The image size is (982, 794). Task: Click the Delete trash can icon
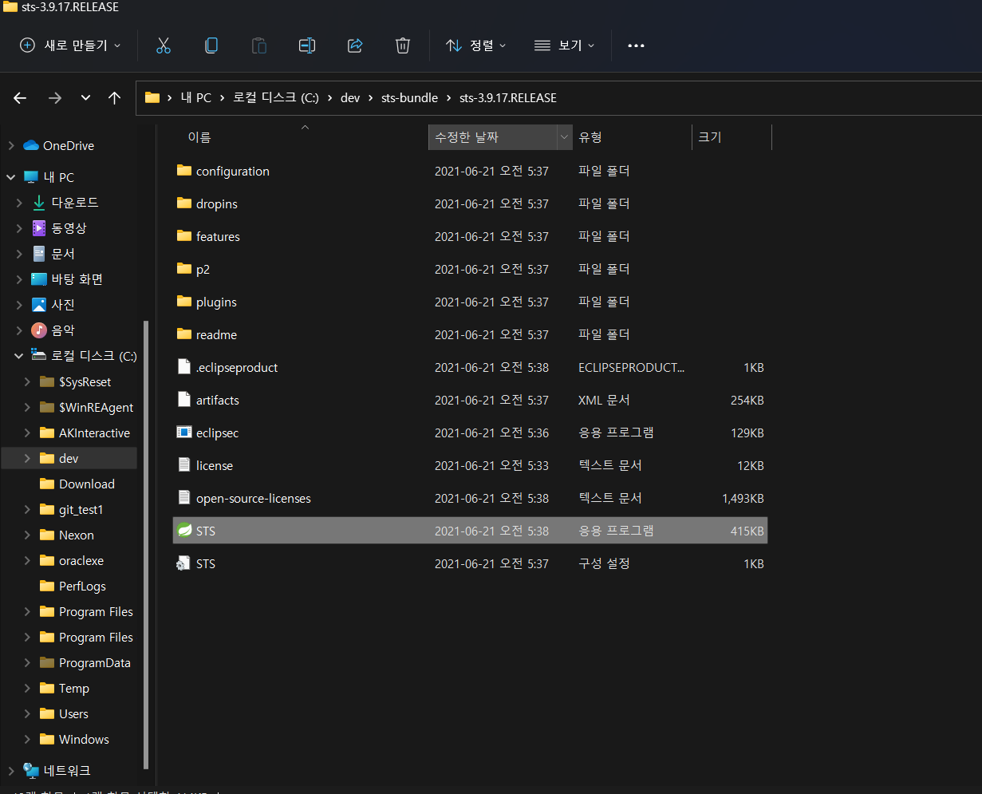403,45
